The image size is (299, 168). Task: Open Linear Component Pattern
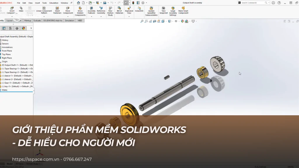point(44,10)
